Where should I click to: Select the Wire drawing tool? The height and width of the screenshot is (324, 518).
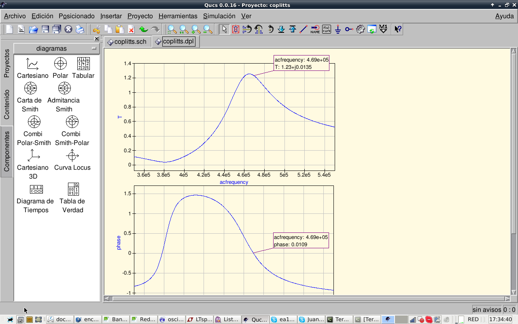[304, 29]
